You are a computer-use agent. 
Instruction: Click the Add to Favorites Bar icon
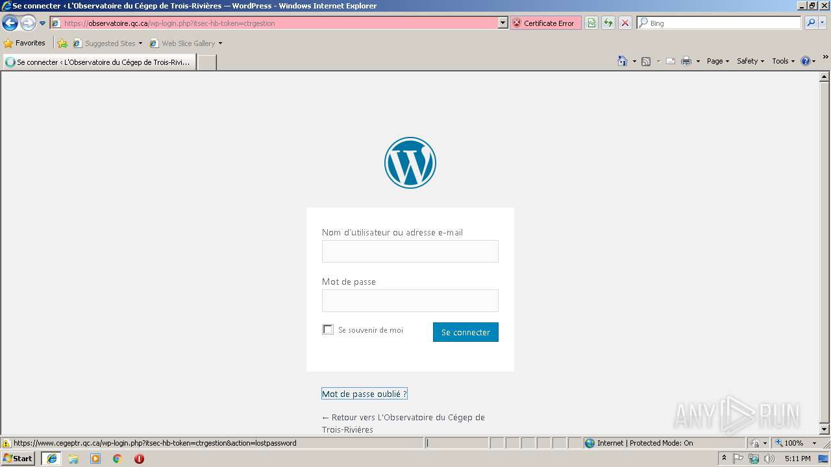coord(62,43)
